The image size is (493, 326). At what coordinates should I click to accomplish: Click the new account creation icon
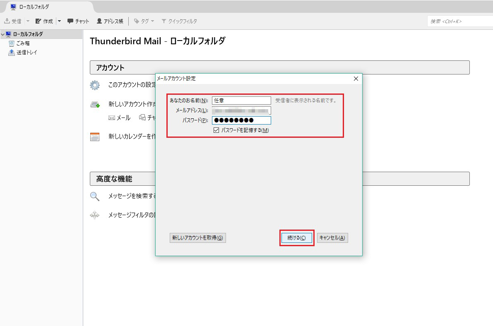pos(95,104)
